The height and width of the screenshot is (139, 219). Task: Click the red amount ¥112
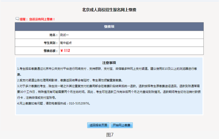point(65,51)
